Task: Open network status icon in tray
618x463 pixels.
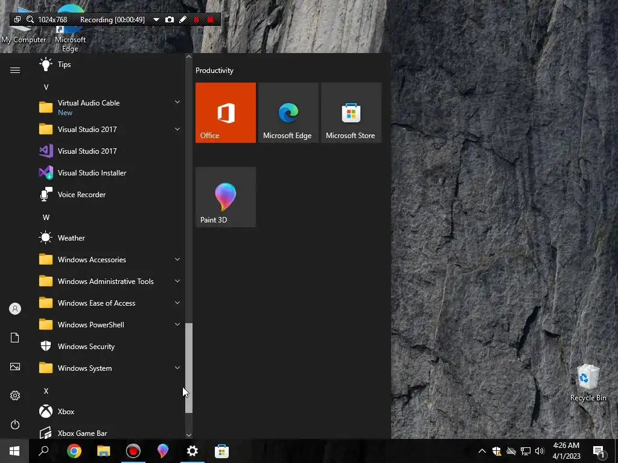Action: click(526, 451)
